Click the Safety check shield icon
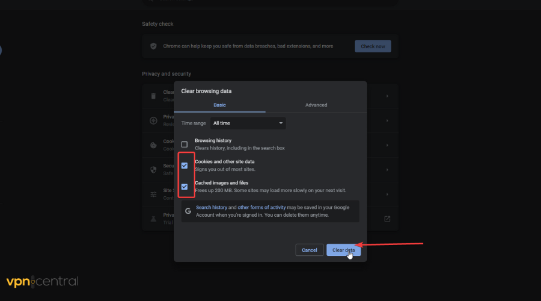This screenshot has width=541, height=301. 153,46
